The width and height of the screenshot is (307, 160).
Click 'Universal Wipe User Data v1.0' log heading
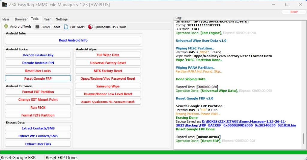[201, 41]
